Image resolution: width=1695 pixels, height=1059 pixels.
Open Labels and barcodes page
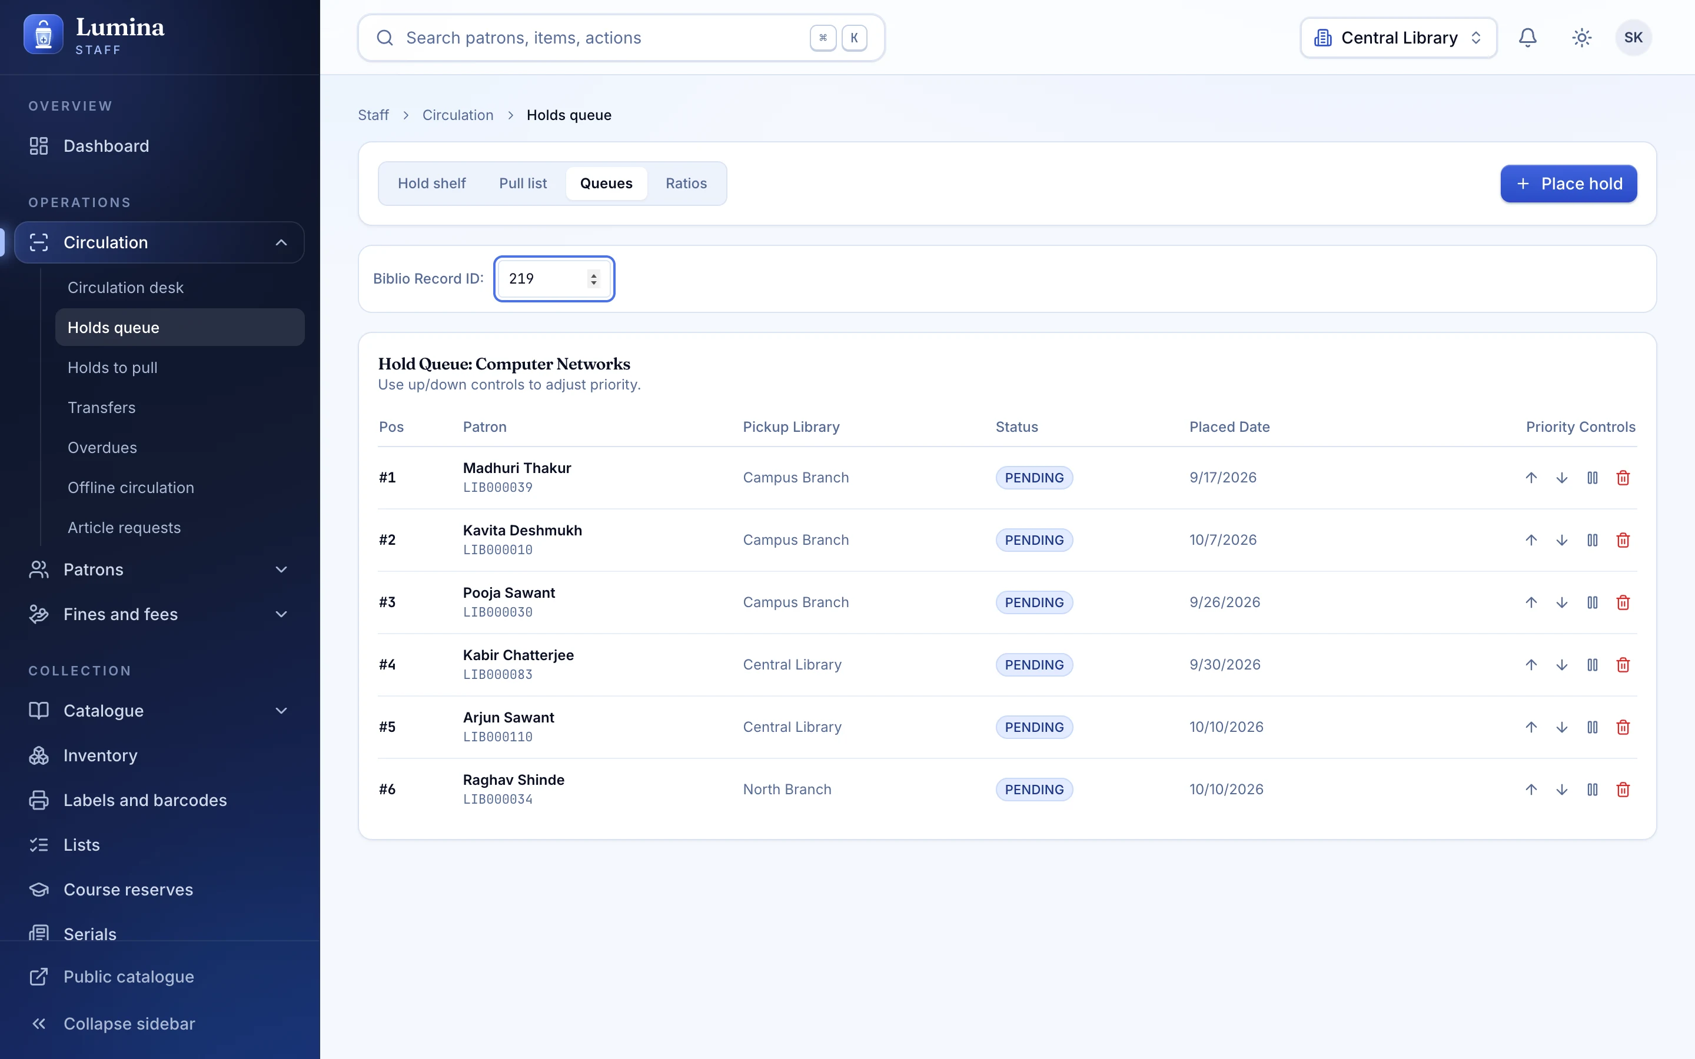click(x=159, y=800)
